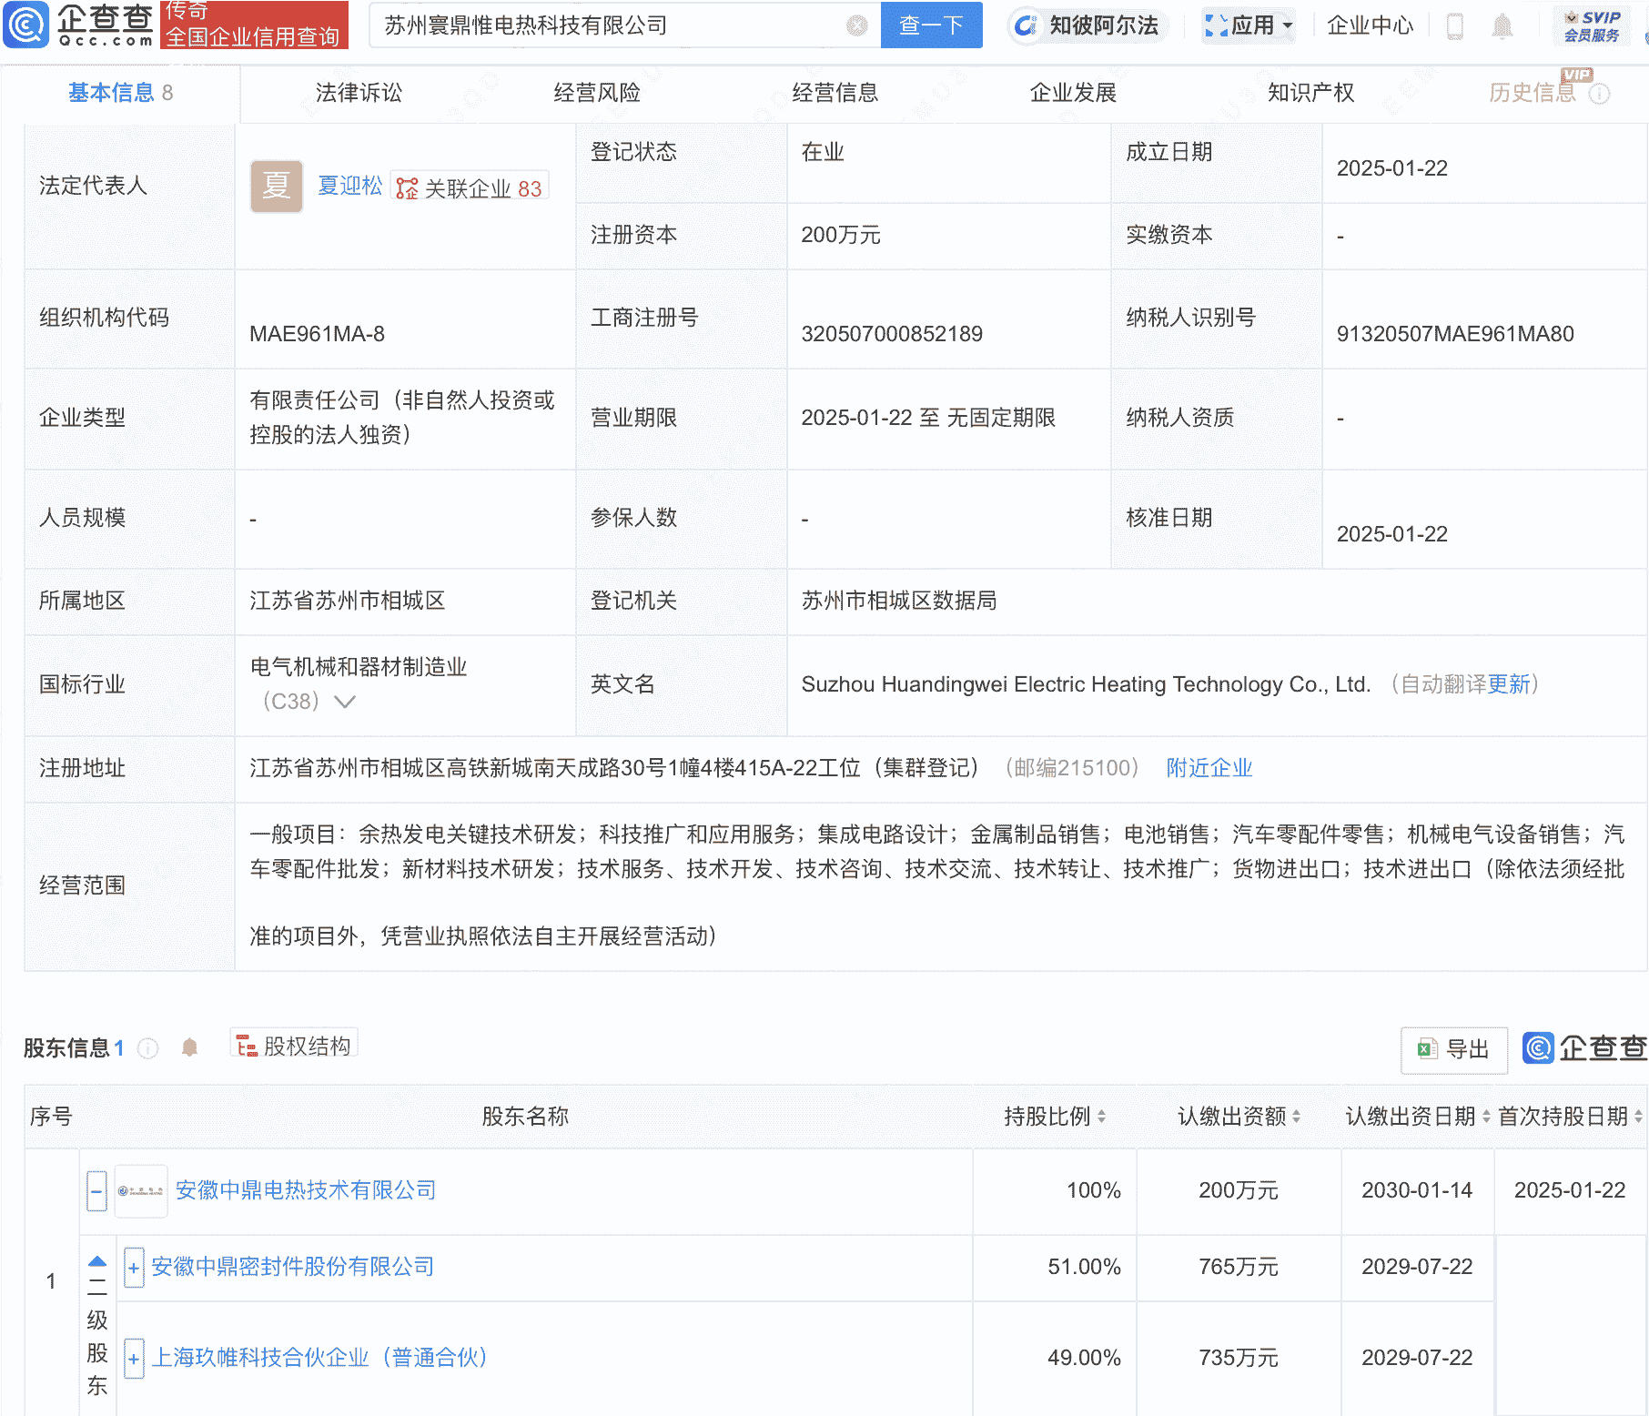Click the info icon beside 股东信息

[148, 1047]
